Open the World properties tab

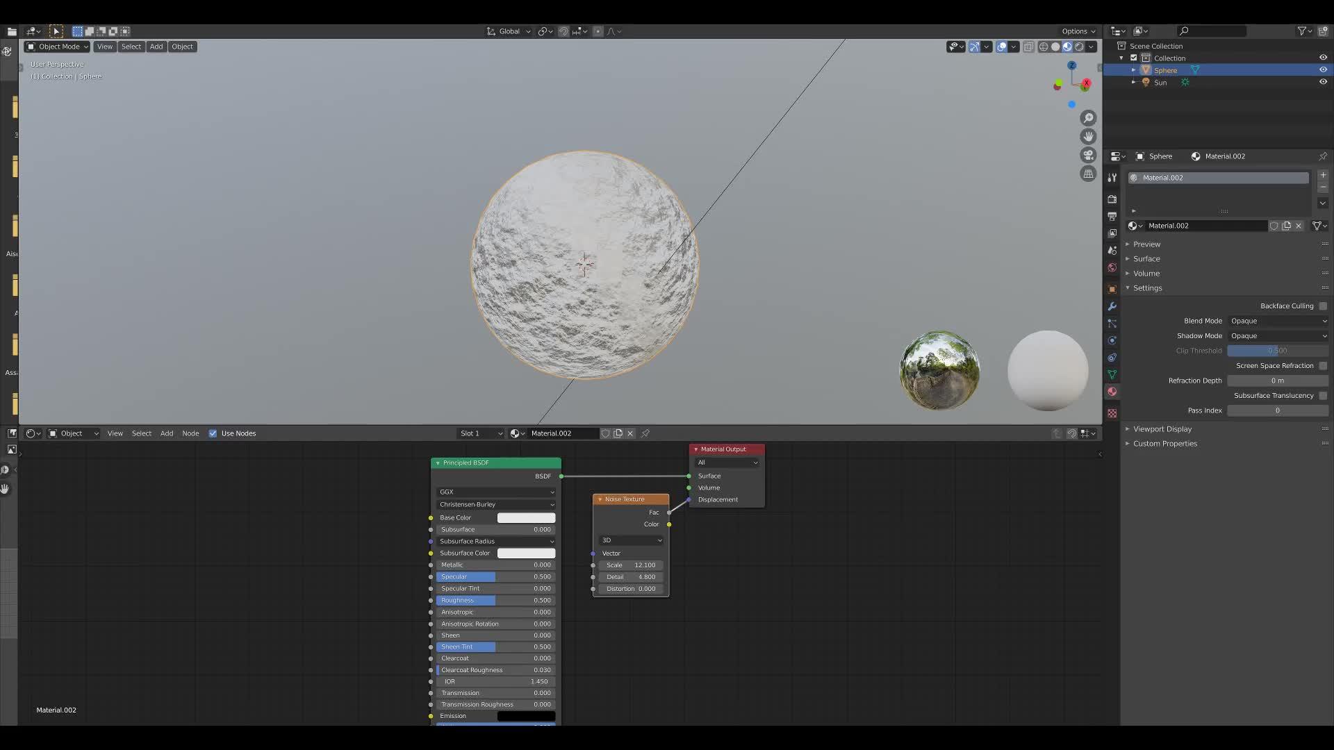click(x=1112, y=268)
